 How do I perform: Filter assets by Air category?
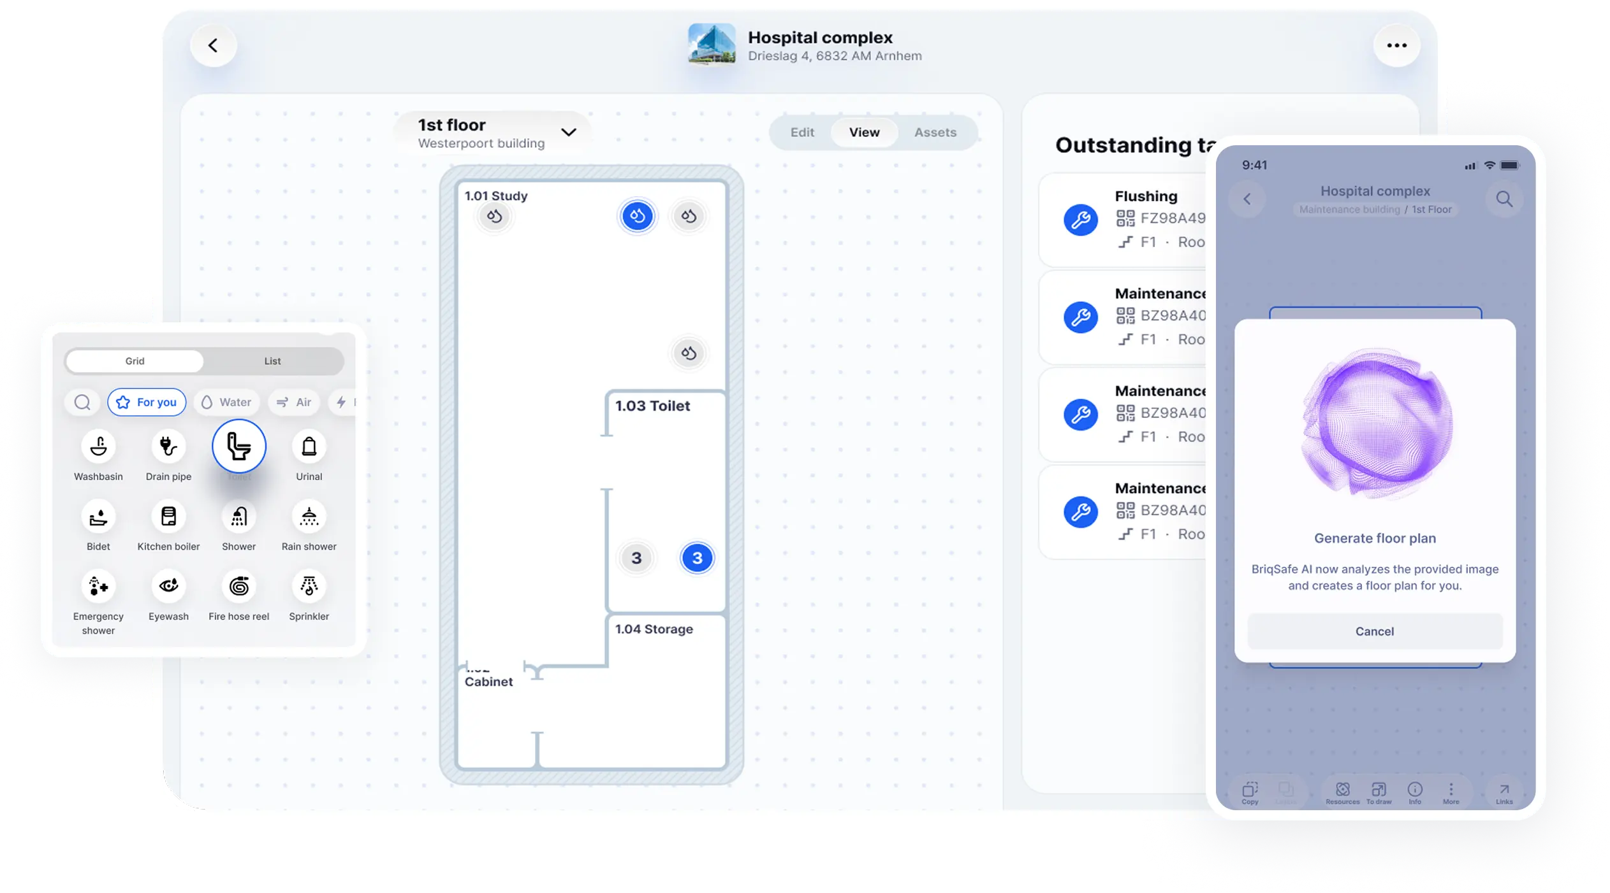[294, 403]
